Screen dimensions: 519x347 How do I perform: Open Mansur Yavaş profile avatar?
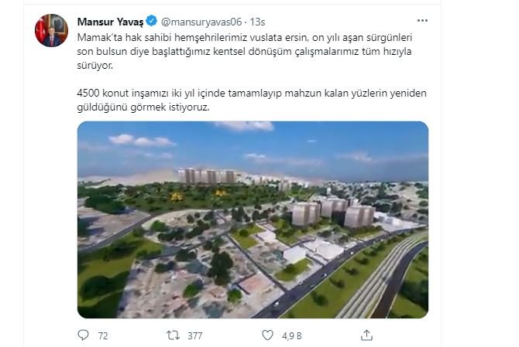pos(51,30)
